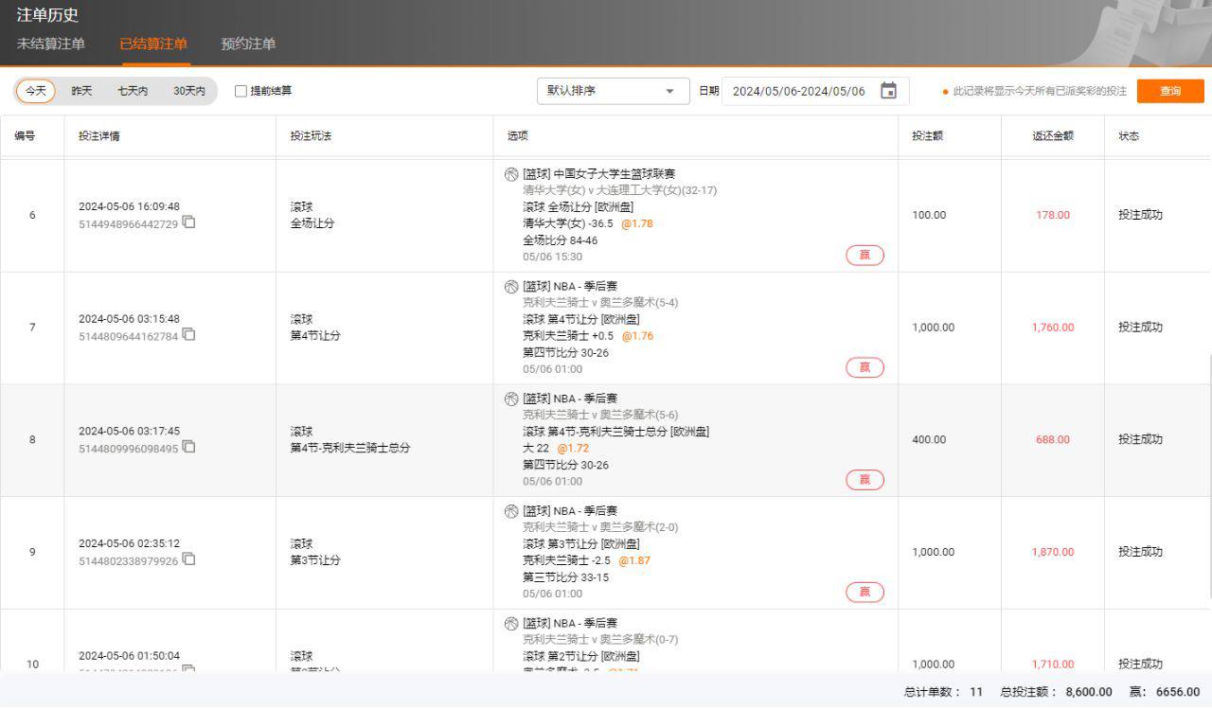Click basketball icon in bet row 8
Screen dimensions: 1212x709
coord(511,399)
